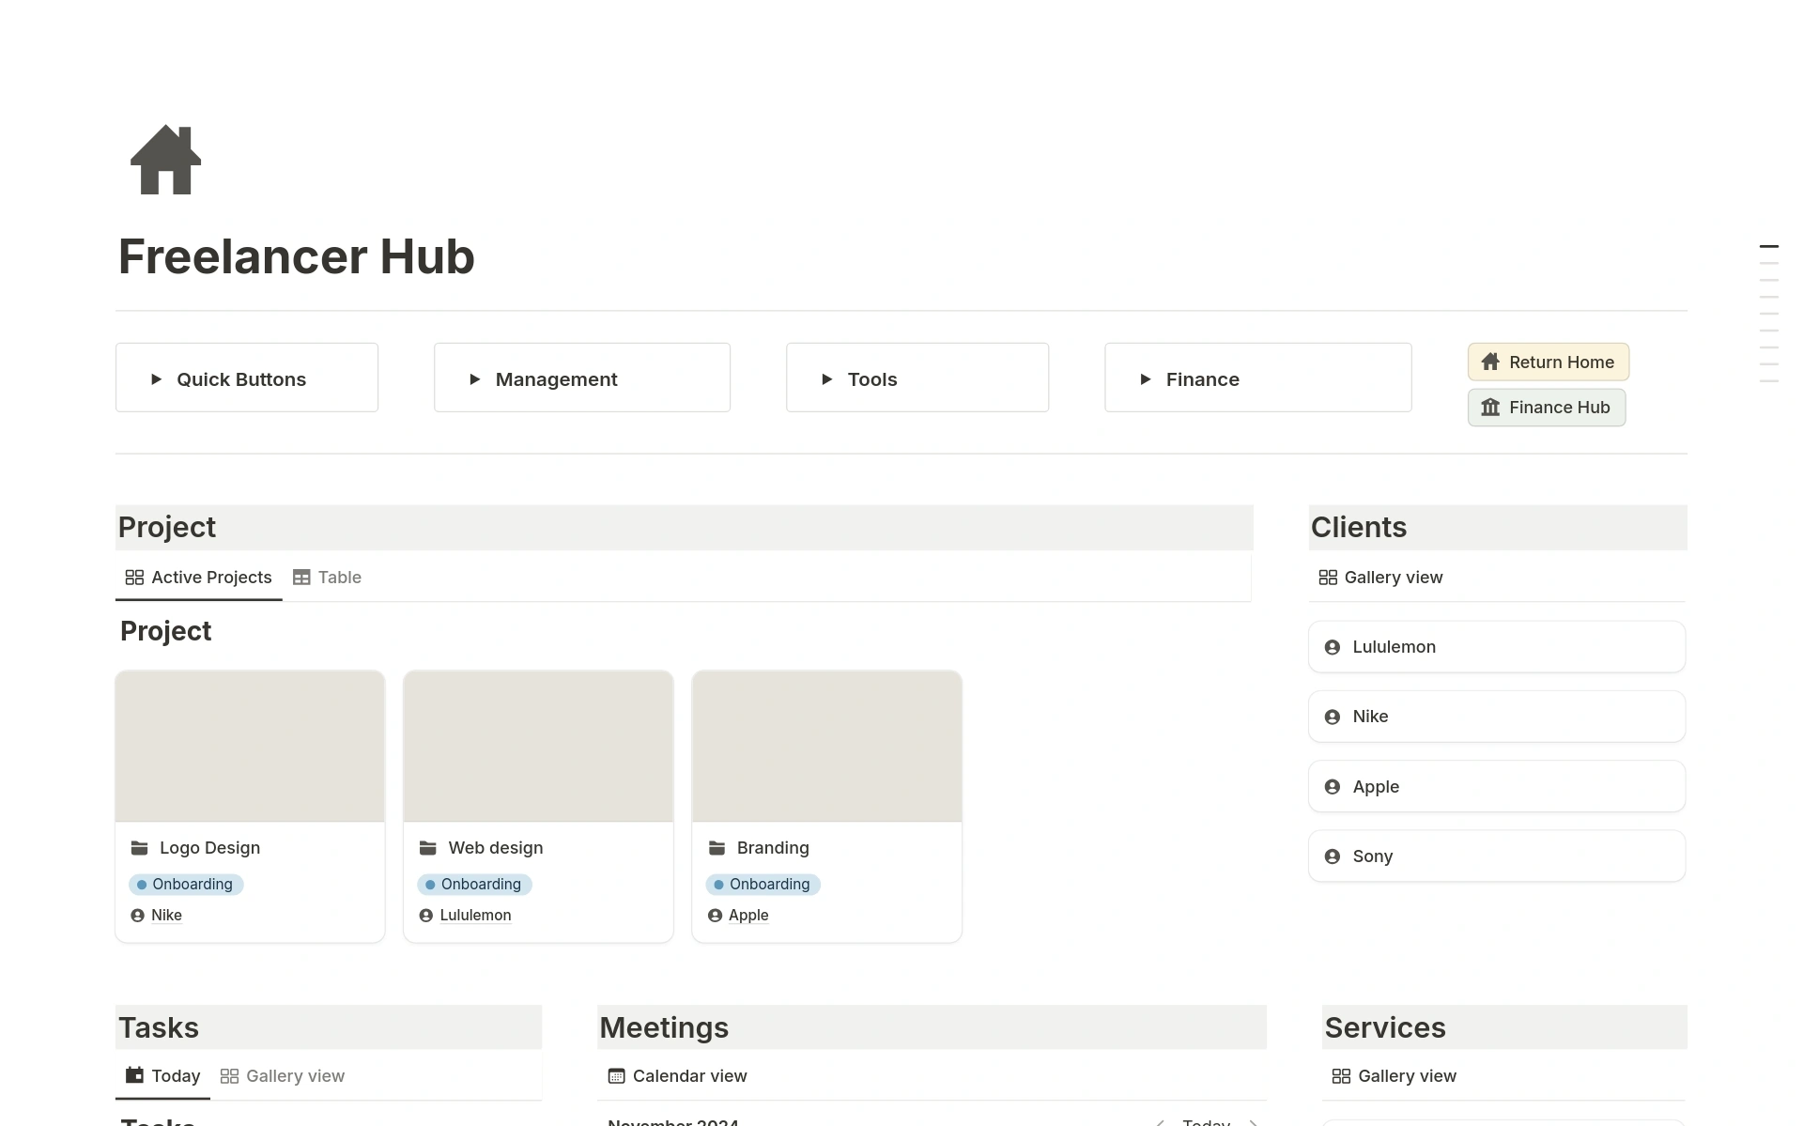Switch to the Active Projects tab
1803x1126 pixels.
point(199,578)
